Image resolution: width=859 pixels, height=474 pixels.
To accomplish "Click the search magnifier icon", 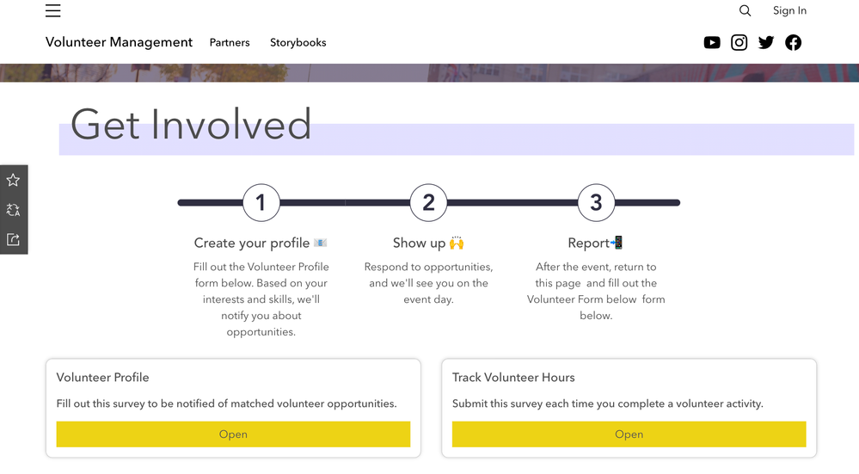I will pos(745,11).
